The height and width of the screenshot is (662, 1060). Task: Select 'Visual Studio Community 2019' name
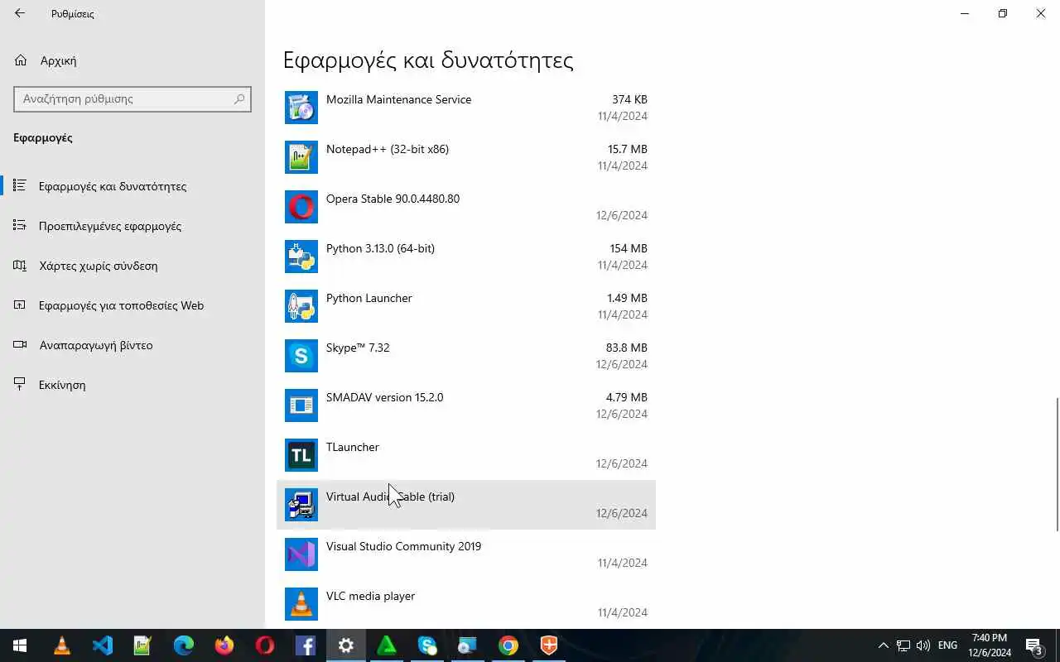[403, 546]
